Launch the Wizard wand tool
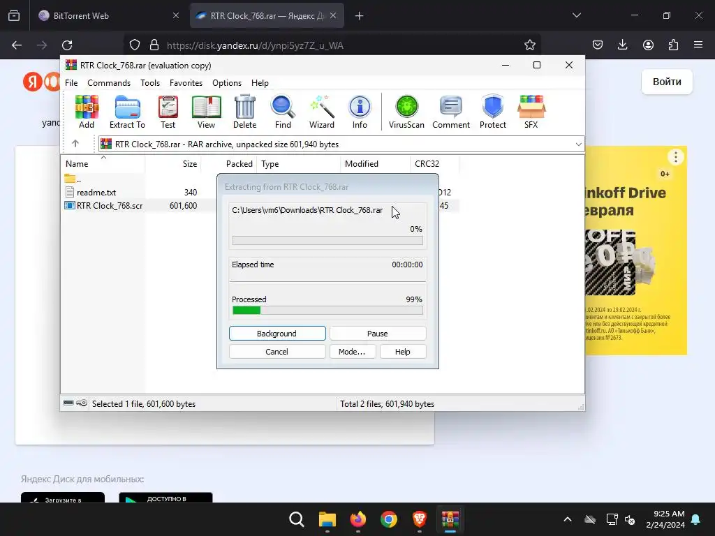Viewport: 715px width, 536px height. click(322, 112)
